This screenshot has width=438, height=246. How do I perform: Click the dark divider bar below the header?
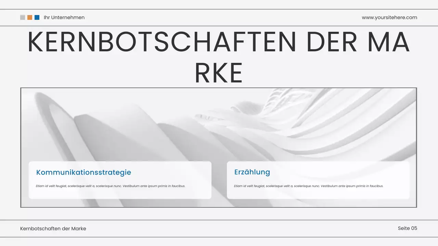219,26
